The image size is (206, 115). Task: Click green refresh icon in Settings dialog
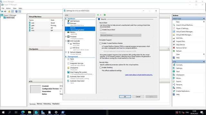coord(105,15)
